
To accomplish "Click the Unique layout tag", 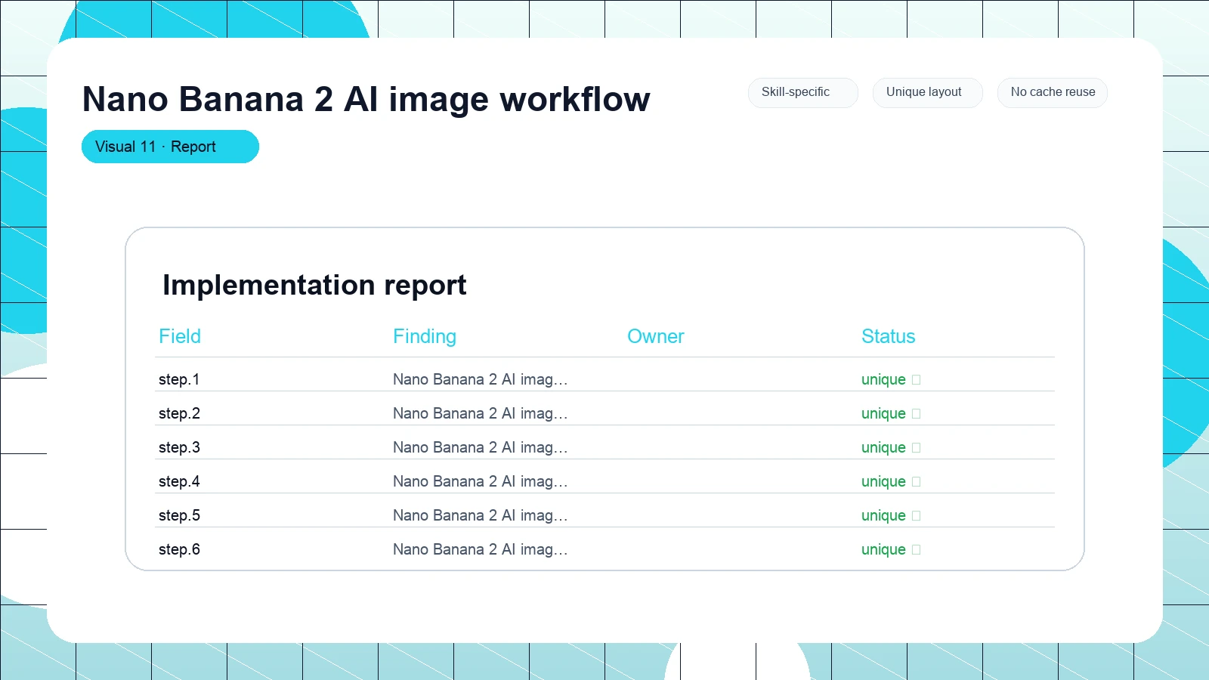I will coord(927,92).
